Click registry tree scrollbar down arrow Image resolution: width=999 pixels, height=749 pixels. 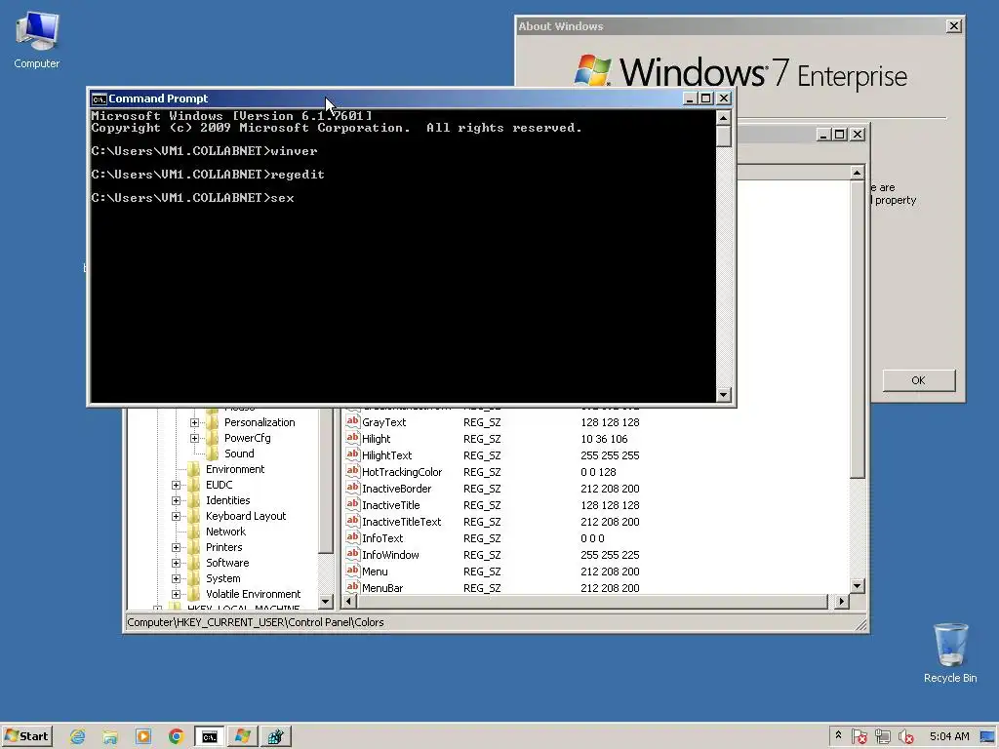tap(326, 601)
